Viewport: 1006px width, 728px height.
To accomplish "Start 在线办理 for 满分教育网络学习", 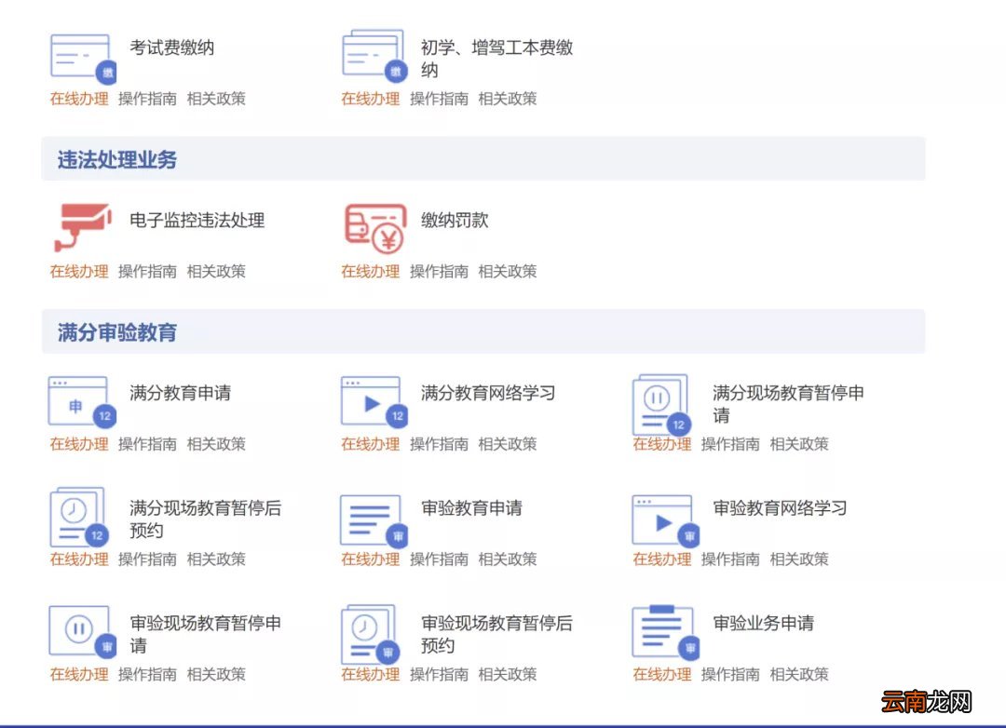I will 370,444.
